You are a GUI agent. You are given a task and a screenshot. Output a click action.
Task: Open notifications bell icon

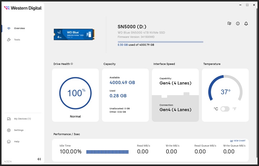point(246,24)
